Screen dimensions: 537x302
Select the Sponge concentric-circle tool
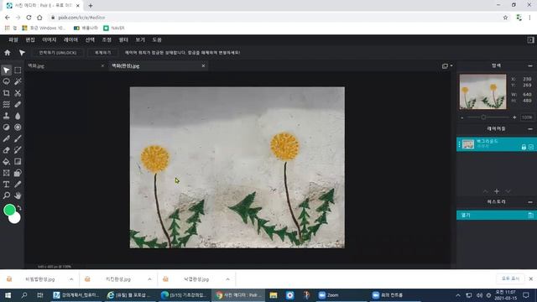[x=18, y=127]
